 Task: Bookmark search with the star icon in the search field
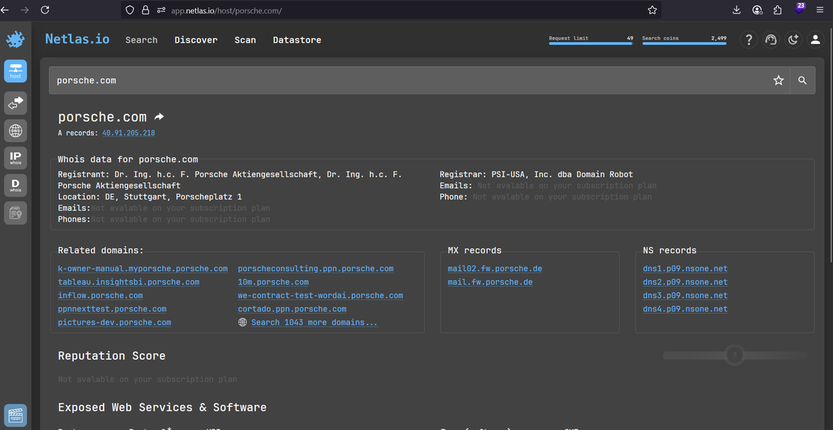(778, 80)
